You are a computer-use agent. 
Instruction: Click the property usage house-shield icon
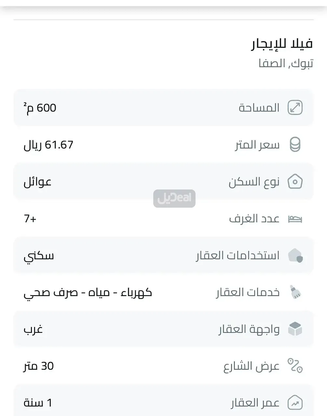(295, 255)
